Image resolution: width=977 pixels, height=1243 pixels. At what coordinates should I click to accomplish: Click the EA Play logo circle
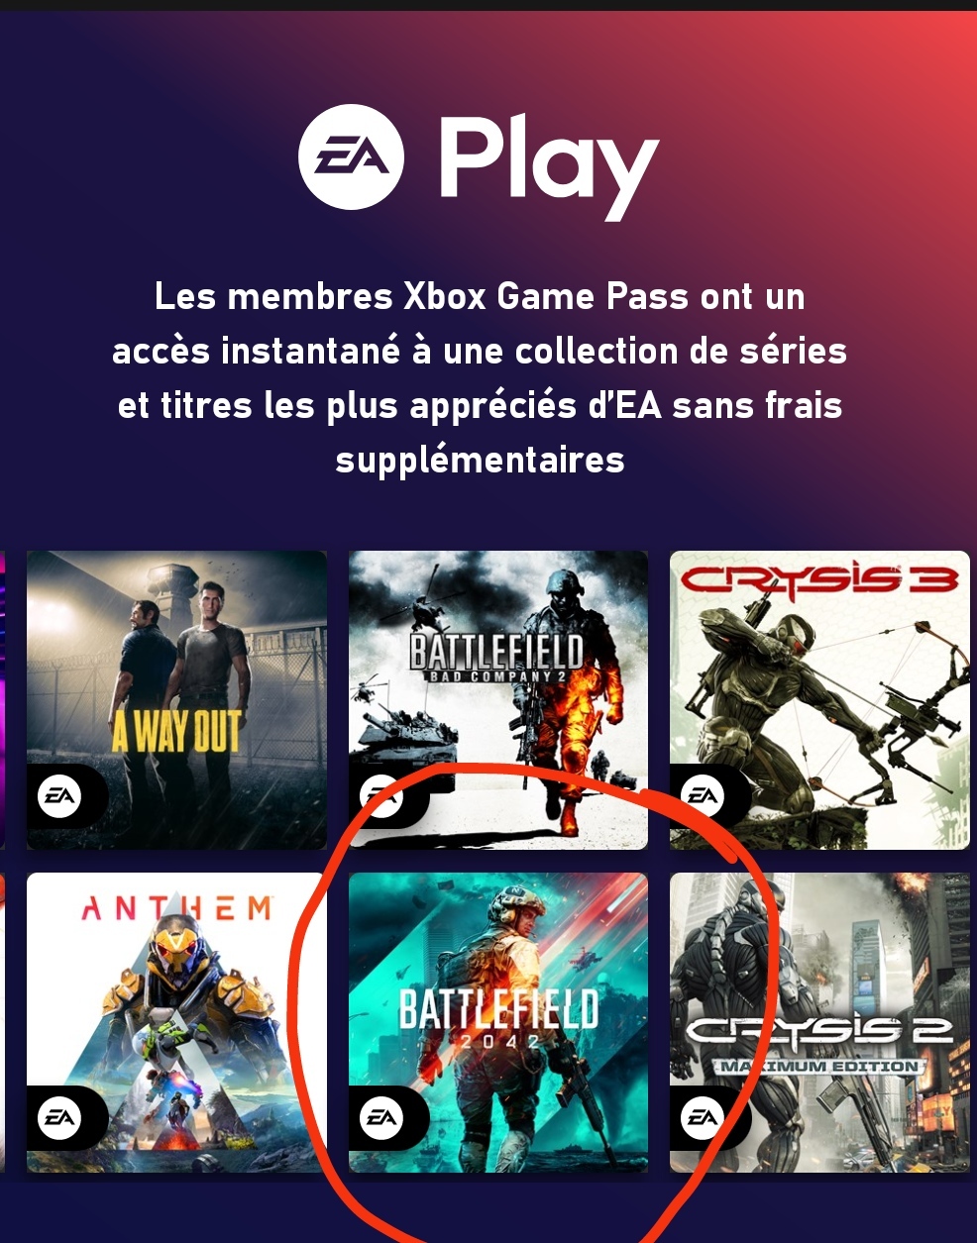(x=352, y=157)
